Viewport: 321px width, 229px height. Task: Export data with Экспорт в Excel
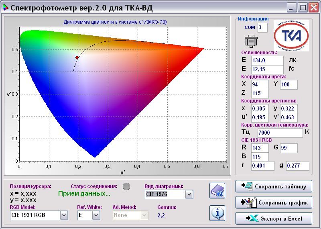pyautogui.click(x=274, y=219)
